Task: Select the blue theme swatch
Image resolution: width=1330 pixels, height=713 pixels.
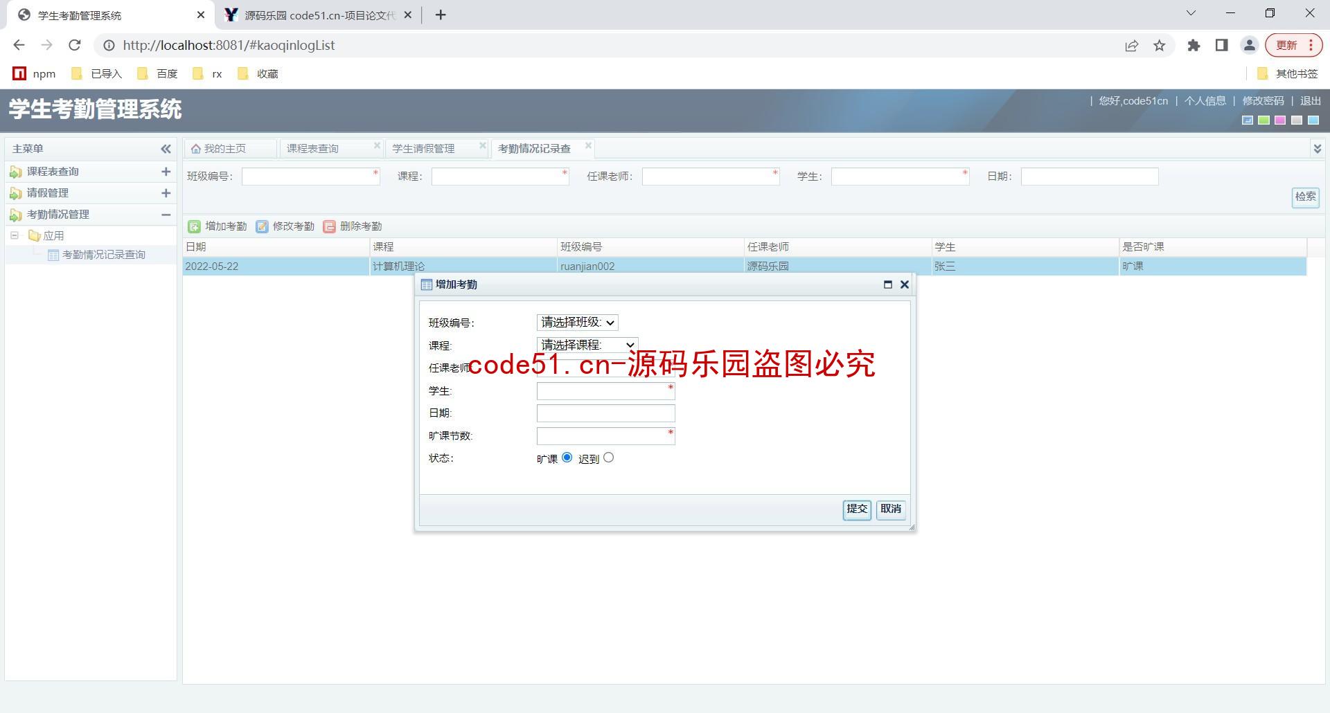Action: [1248, 120]
